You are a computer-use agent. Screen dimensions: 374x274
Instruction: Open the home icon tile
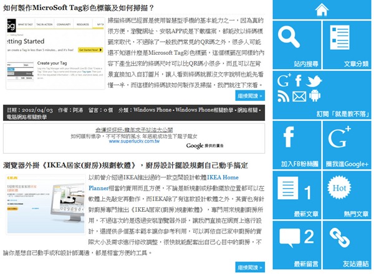322,9
